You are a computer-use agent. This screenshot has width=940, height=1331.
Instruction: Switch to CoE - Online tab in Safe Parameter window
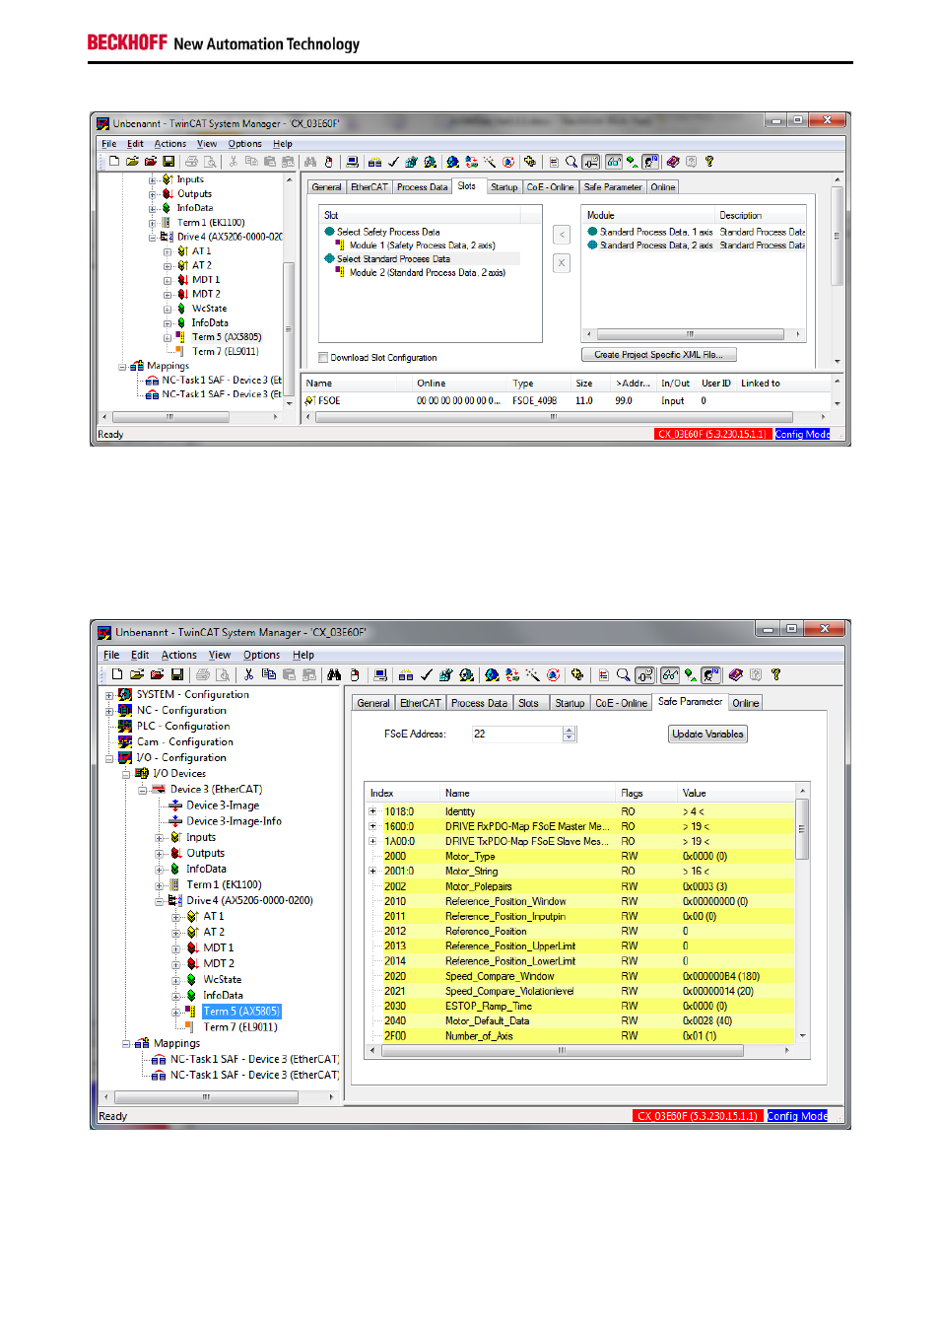tap(621, 703)
